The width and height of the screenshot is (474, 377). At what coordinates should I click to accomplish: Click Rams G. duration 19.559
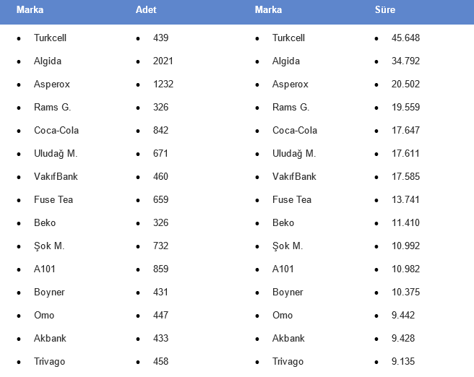[x=405, y=107]
